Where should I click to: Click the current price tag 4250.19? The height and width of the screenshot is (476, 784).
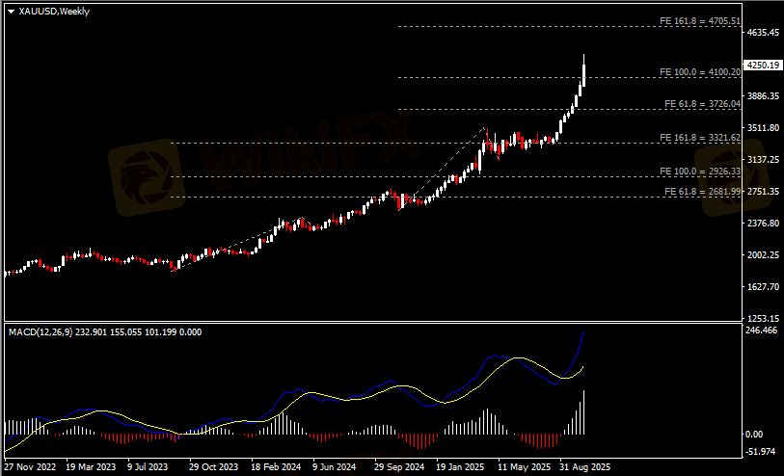pyautogui.click(x=763, y=66)
